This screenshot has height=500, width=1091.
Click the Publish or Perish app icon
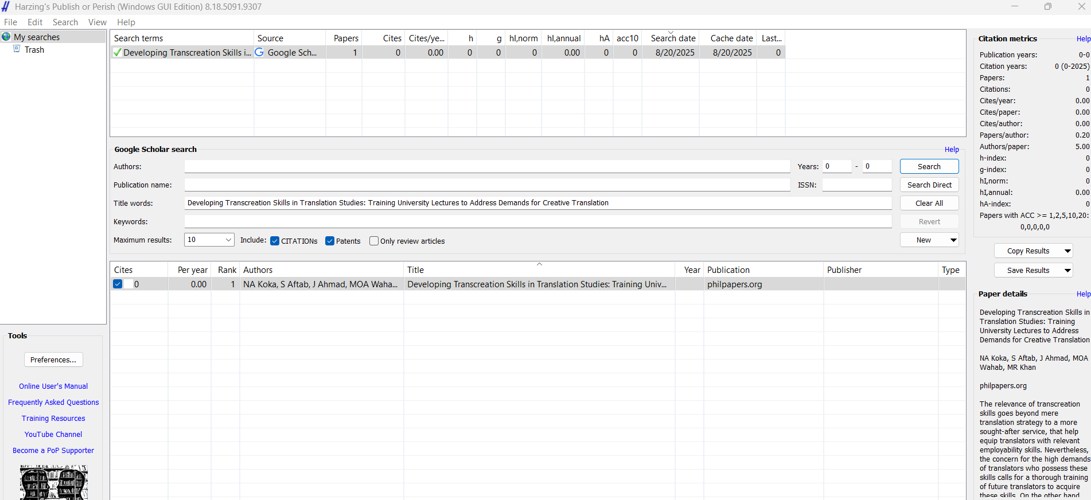(x=6, y=6)
